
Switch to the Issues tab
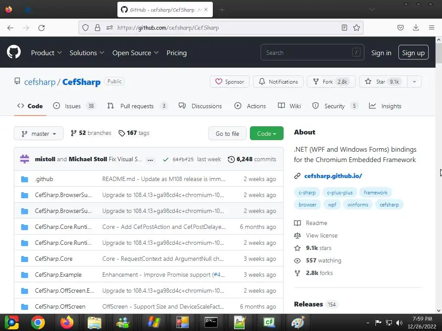click(x=74, y=106)
